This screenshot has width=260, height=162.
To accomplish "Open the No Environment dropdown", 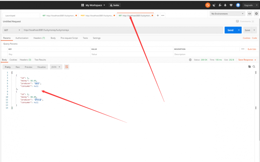I will (x=226, y=14).
